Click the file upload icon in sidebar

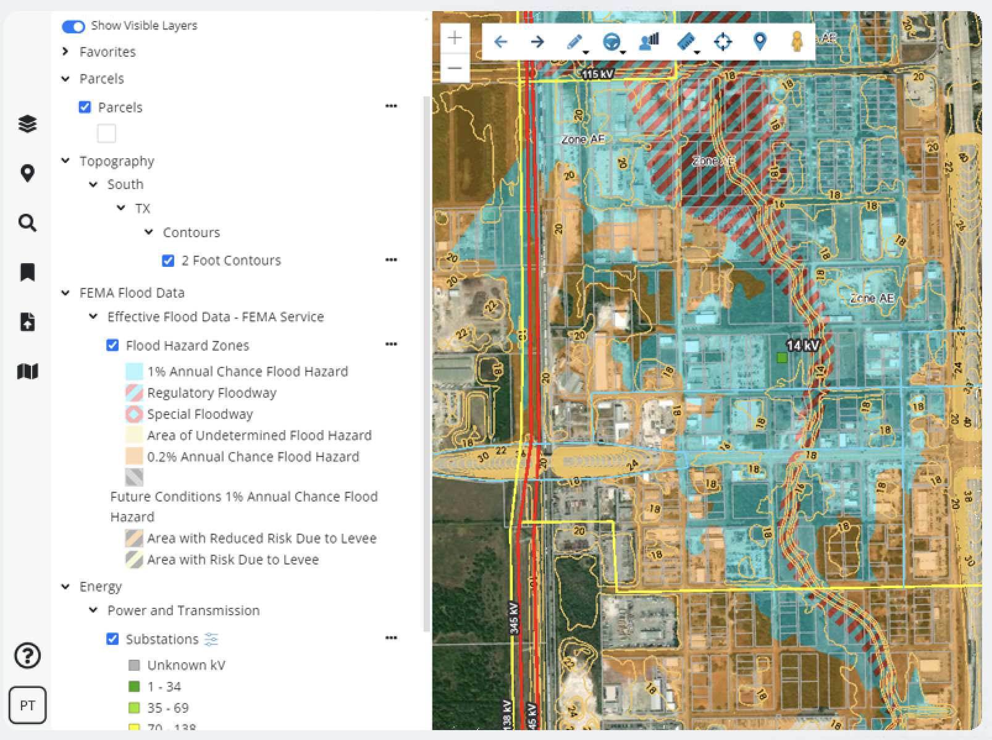[27, 322]
